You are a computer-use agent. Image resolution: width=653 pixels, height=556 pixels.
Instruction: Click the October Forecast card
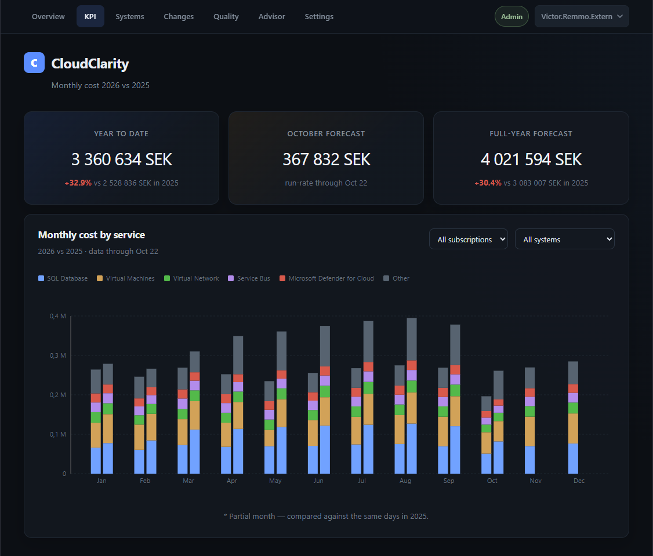326,158
